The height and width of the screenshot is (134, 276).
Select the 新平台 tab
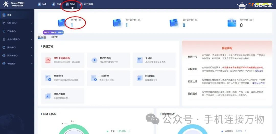(42, 37)
